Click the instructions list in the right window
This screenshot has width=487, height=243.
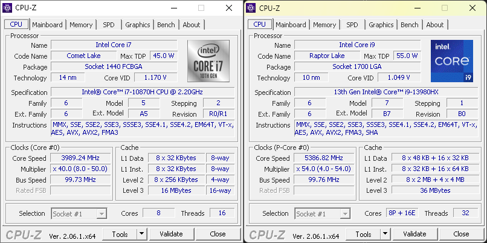coord(386,129)
